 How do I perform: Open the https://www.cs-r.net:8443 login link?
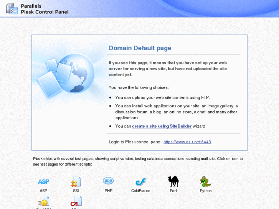pos(187,142)
